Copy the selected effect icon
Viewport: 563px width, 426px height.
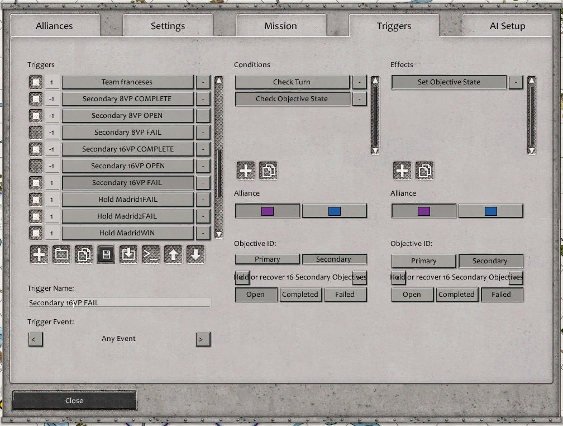tap(424, 171)
